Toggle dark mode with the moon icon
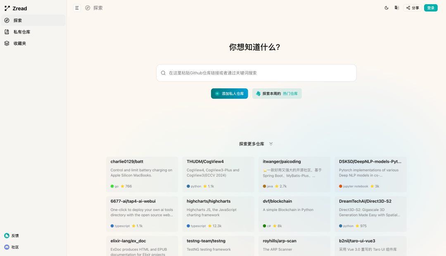 pos(386,7)
